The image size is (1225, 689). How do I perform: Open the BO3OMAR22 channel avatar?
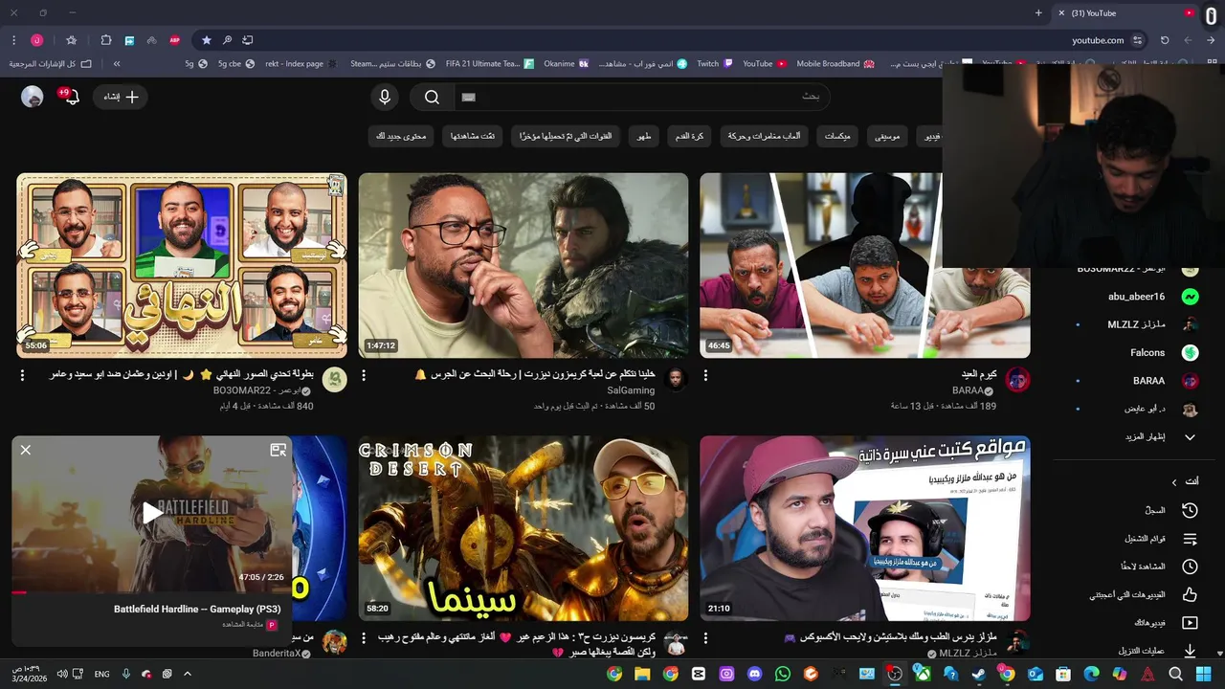point(334,379)
